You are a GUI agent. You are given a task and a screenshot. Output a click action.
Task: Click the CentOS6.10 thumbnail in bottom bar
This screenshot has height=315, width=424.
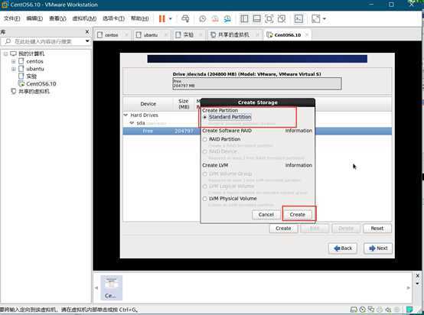pyautogui.click(x=112, y=287)
